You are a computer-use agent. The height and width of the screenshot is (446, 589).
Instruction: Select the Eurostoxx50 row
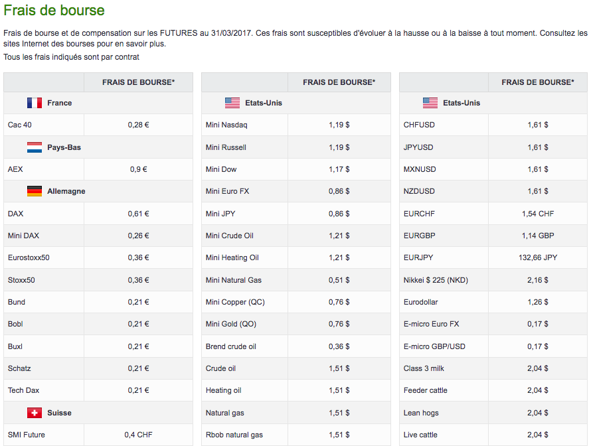tap(29, 258)
